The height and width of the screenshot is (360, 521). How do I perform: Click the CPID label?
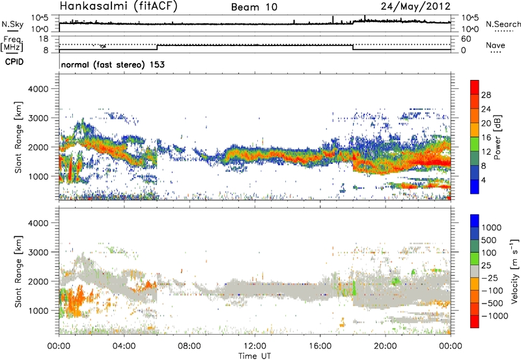tap(14, 62)
